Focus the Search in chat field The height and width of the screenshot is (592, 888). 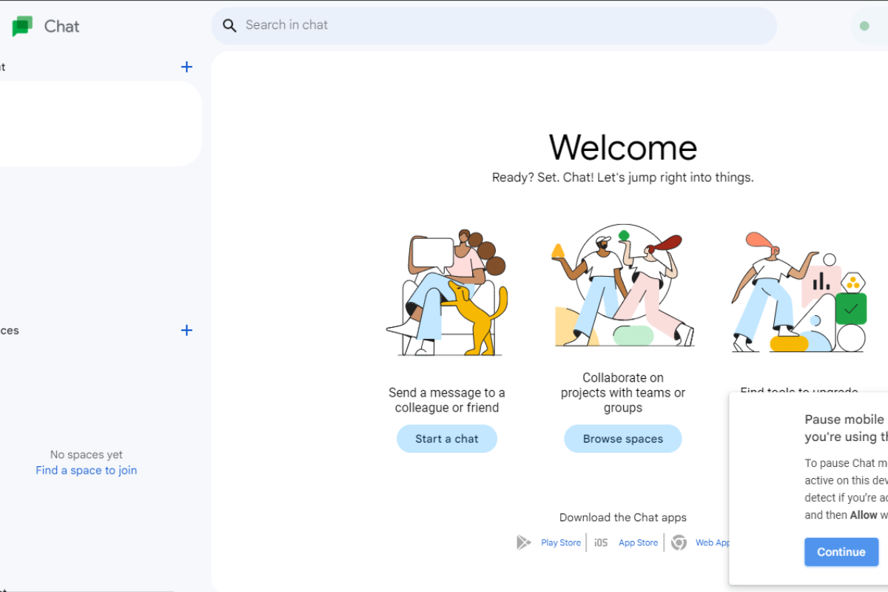(x=503, y=26)
